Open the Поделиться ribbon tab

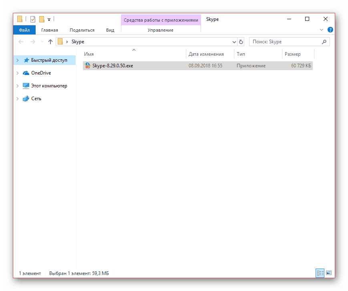[82, 30]
